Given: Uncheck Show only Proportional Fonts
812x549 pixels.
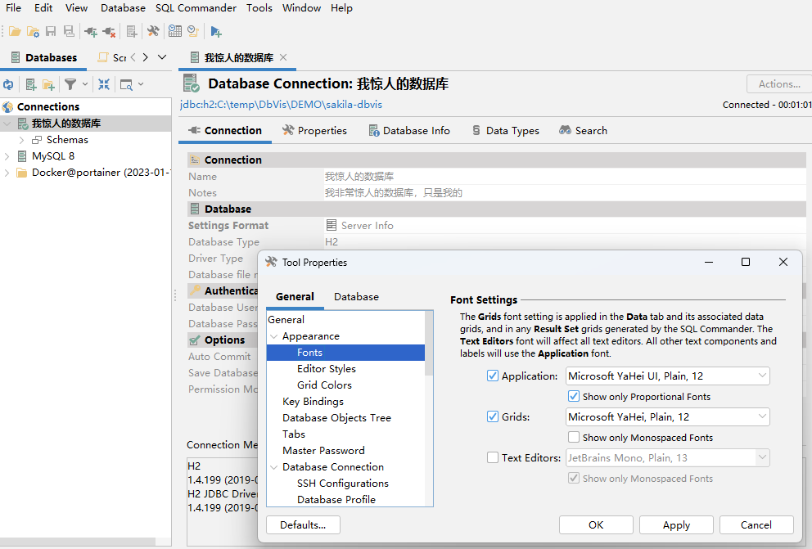Looking at the screenshot, I should click(574, 396).
